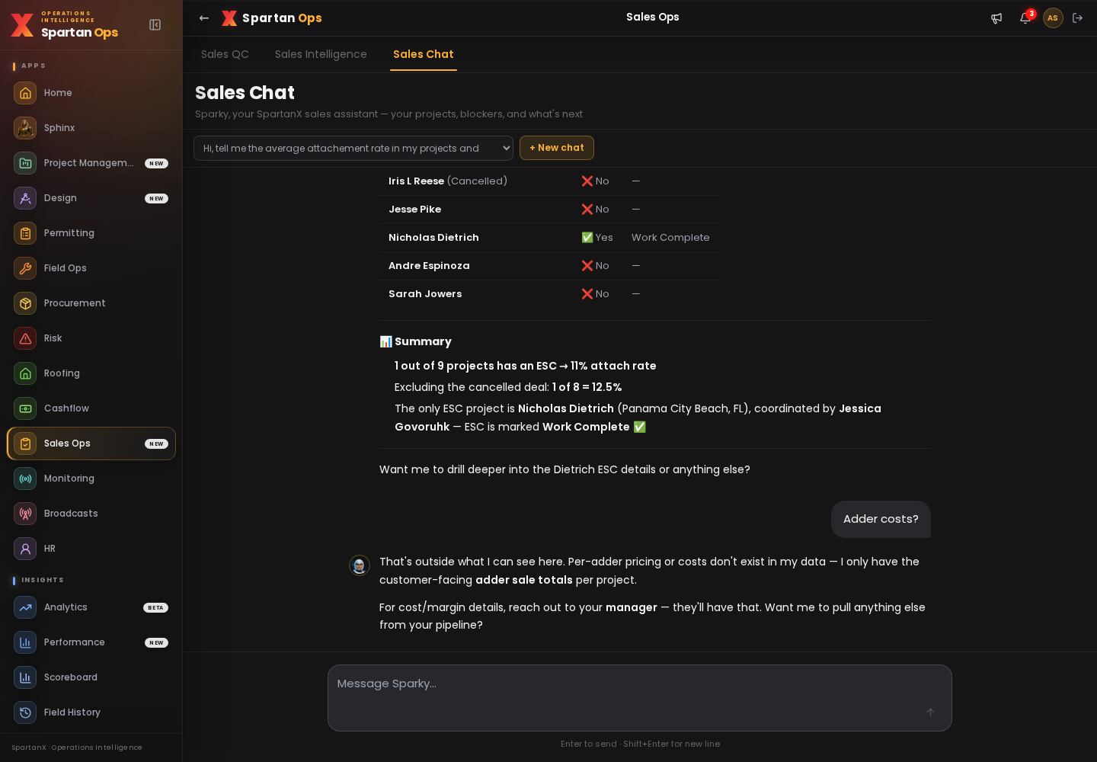Click the Iris L Reese row
Image resolution: width=1097 pixels, height=762 pixels.
(x=549, y=181)
